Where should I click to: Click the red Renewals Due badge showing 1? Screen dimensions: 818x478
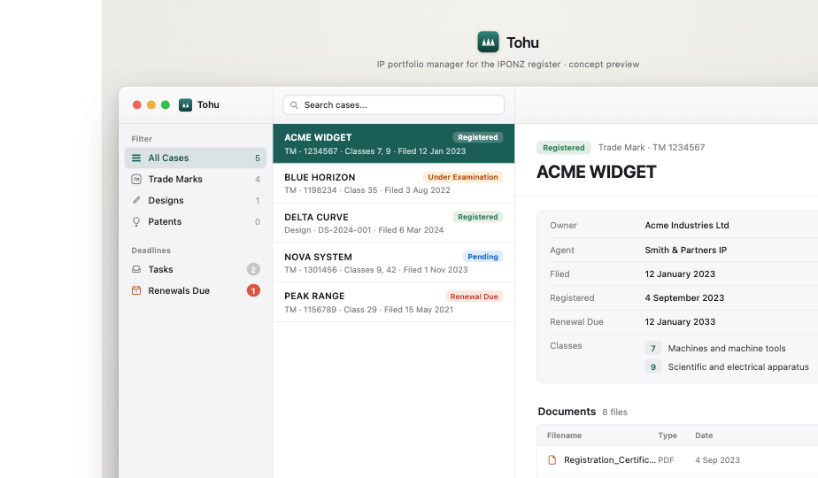253,290
